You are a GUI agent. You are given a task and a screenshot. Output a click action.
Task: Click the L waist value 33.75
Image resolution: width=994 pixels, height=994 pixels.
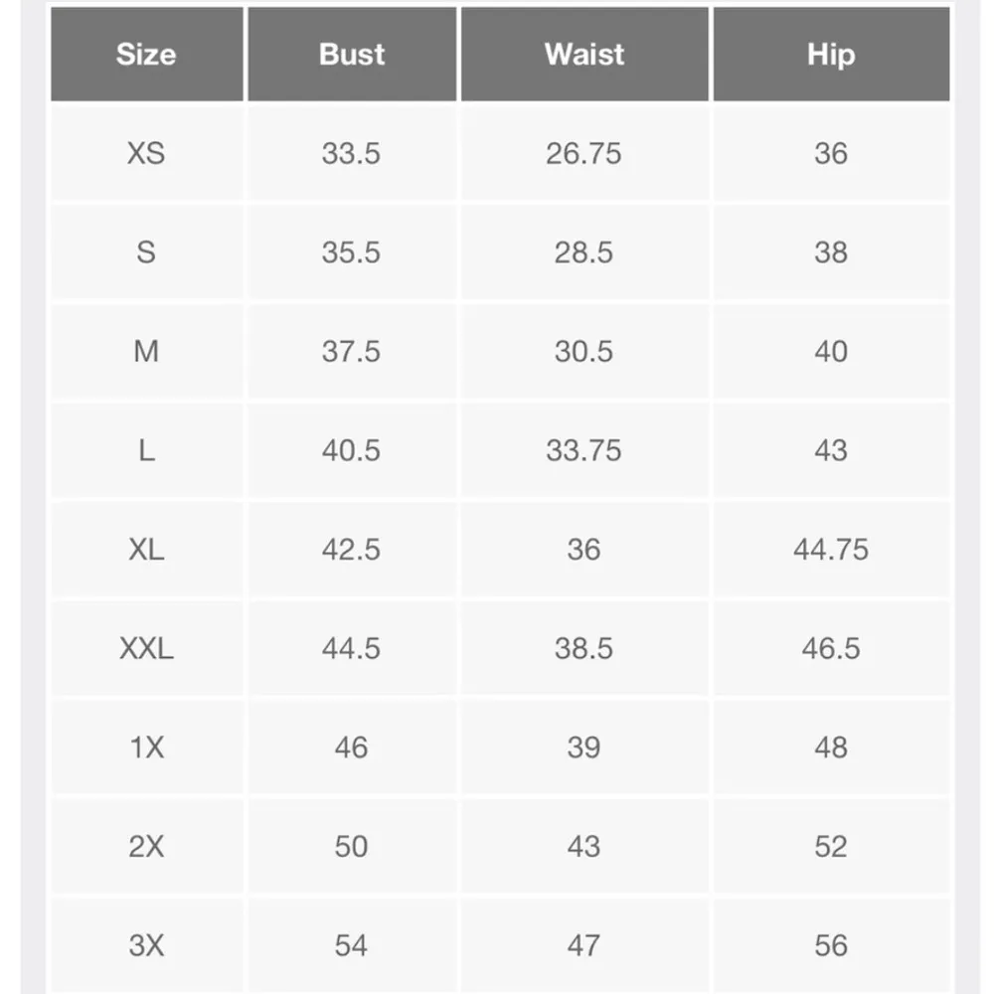pos(583,450)
